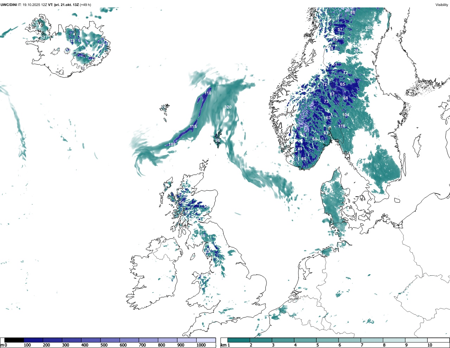Click the '104' value over Sweden
This screenshot has width=450, height=348.
(x=346, y=115)
